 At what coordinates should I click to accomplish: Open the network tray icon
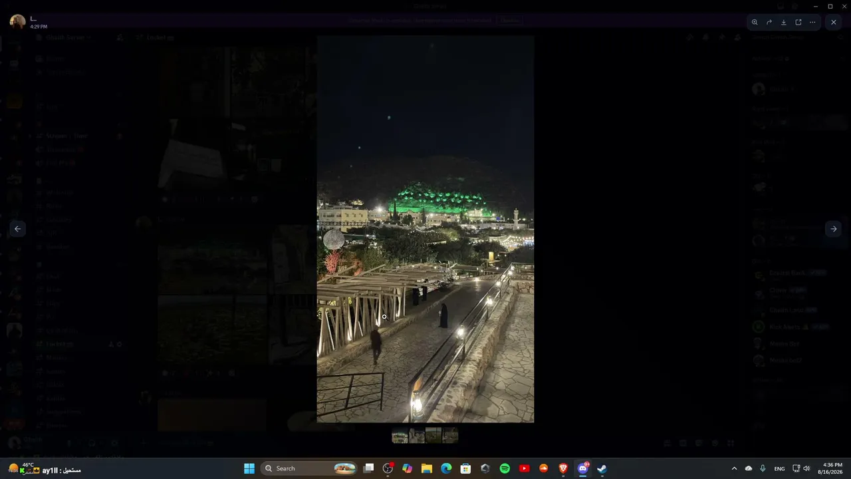click(796, 468)
